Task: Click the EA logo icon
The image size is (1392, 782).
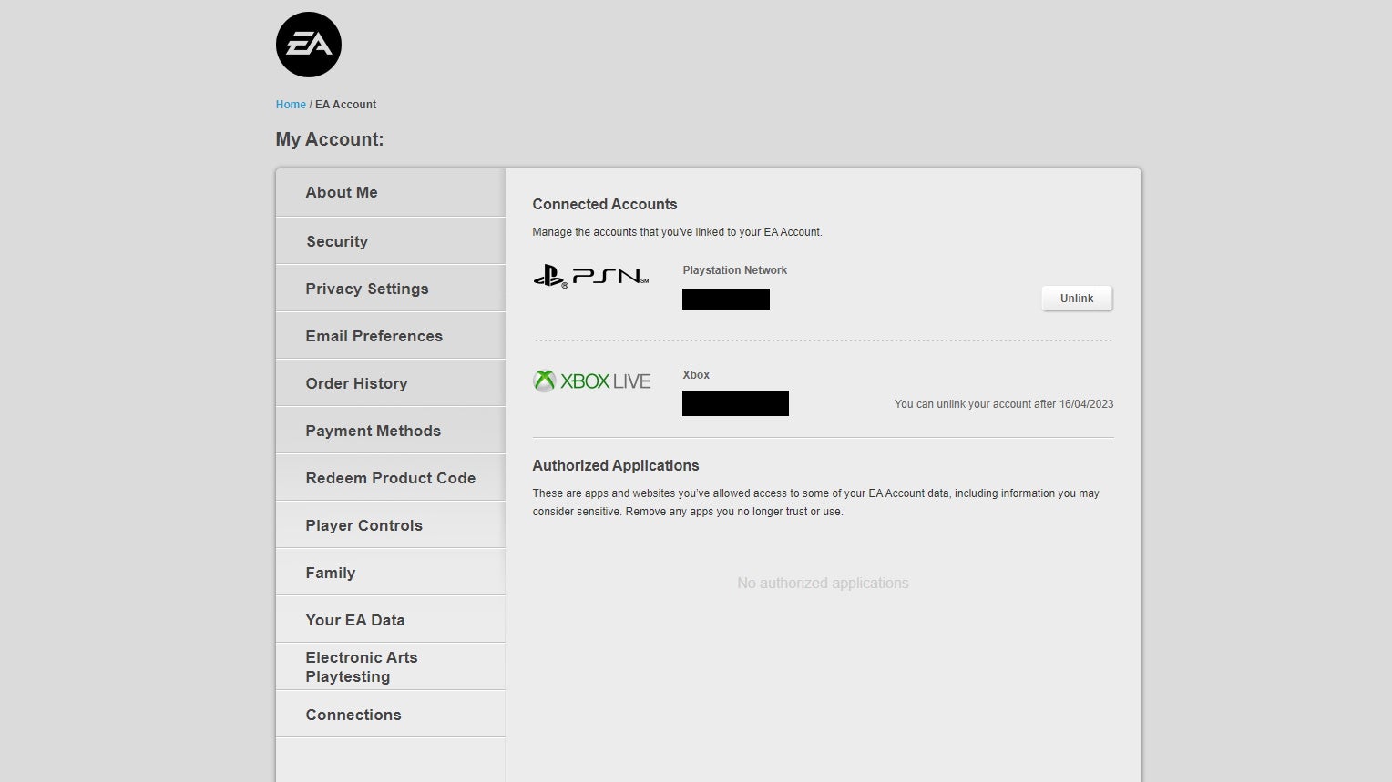Action: 309,45
